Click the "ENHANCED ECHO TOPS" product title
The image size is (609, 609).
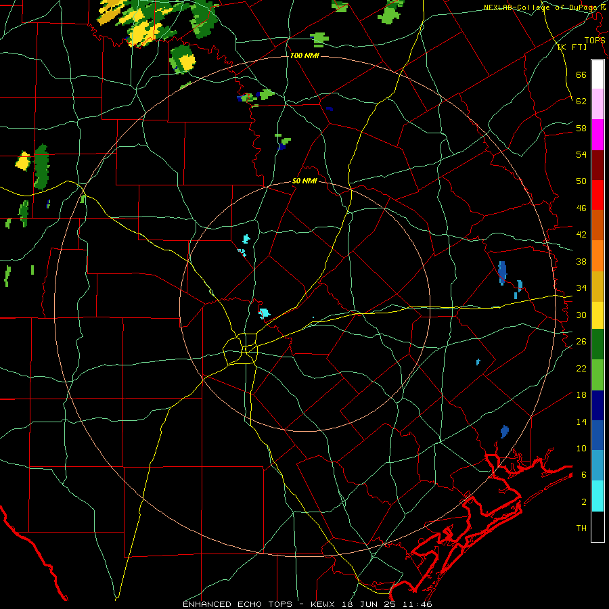[x=238, y=604]
